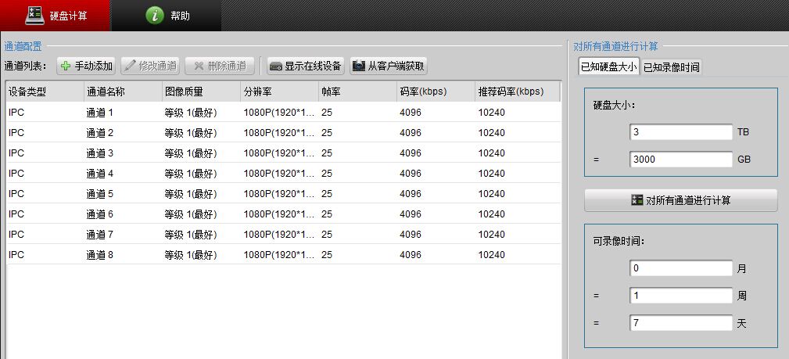The height and width of the screenshot is (359, 789).
Task: Click the TB disk size input field
Action: tap(680, 132)
